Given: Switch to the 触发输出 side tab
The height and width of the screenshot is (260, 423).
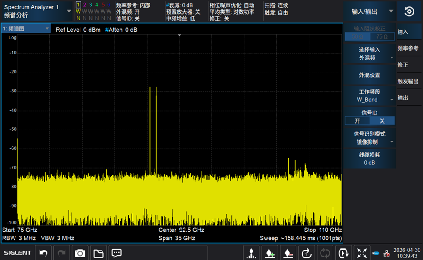Looking at the screenshot, I should click(408, 81).
